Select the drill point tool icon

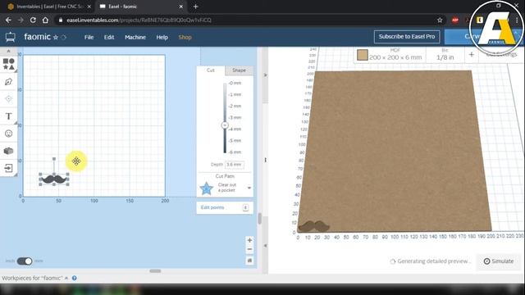9,98
